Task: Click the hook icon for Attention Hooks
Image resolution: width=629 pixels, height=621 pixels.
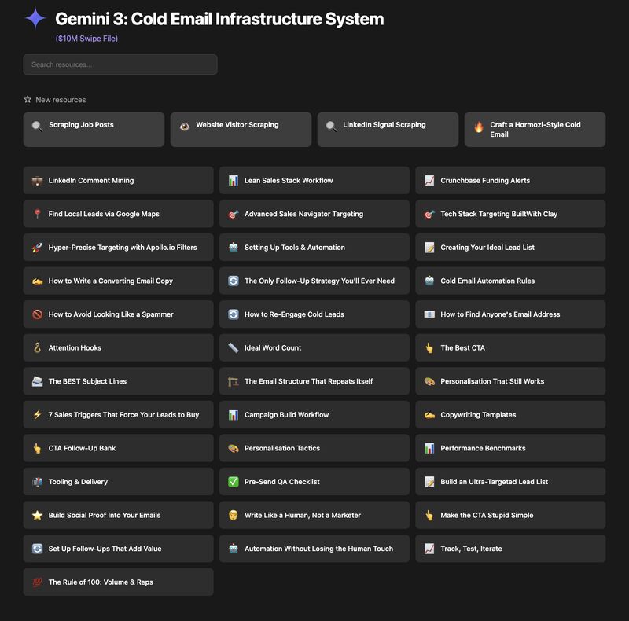Action: [37, 347]
